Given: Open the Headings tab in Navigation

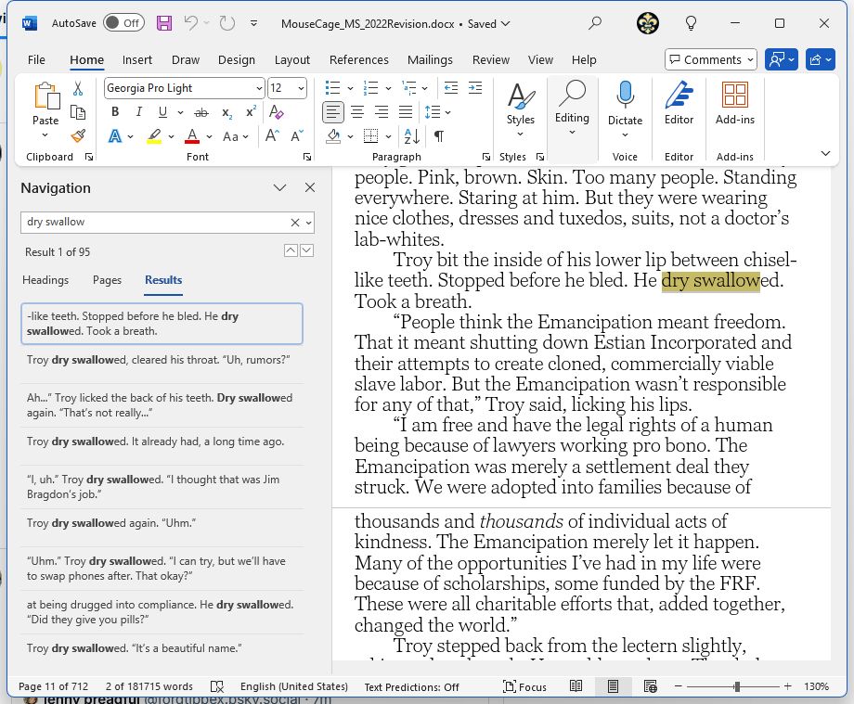Looking at the screenshot, I should [x=45, y=279].
